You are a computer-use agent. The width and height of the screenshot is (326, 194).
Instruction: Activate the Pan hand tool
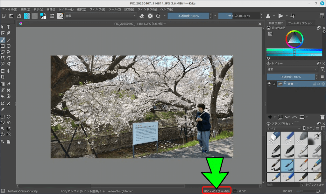click(9, 141)
